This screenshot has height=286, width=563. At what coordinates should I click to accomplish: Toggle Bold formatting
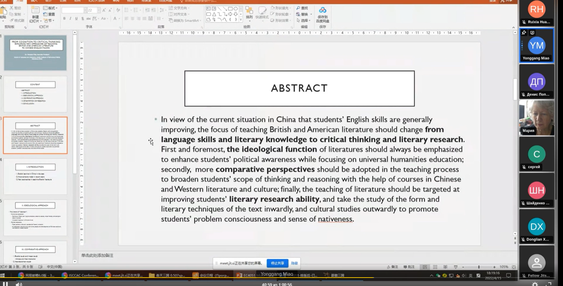64,19
